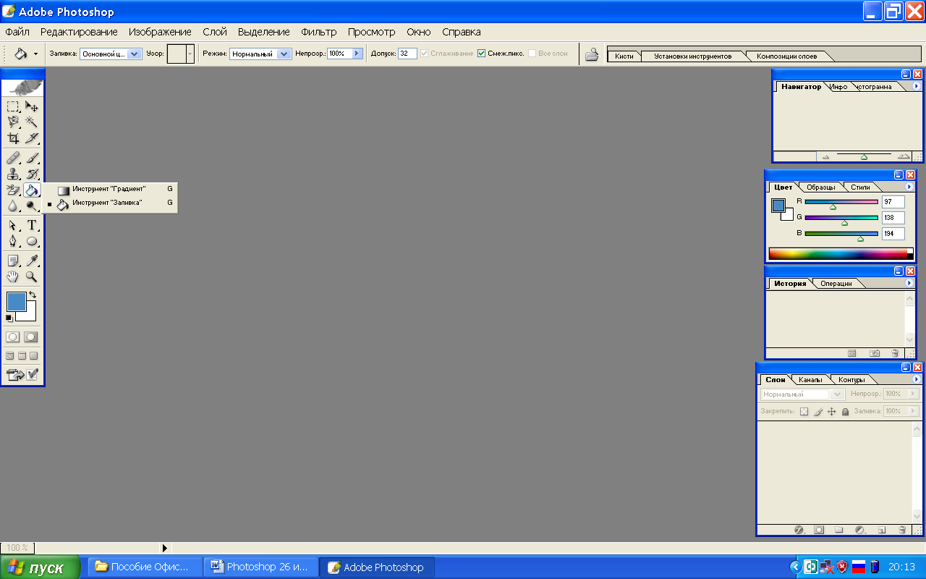Switch to Photoshop 26 Word taskbar button
Image resolution: width=926 pixels, height=579 pixels.
pos(259,567)
